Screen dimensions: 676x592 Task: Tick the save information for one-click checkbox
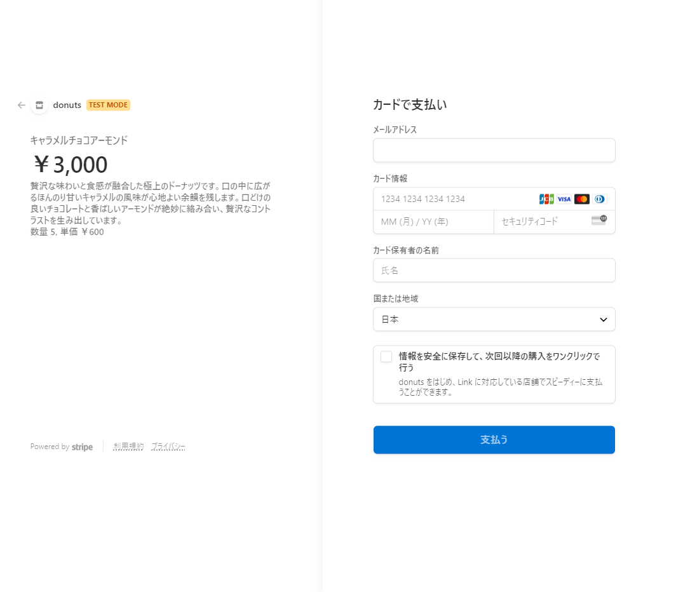(386, 356)
